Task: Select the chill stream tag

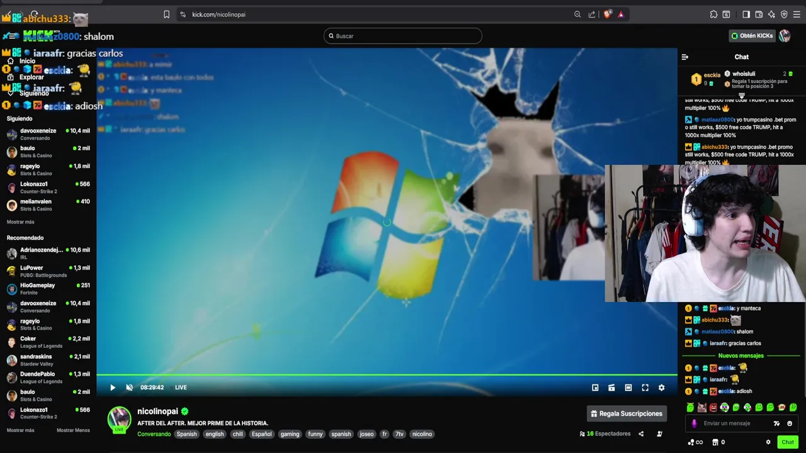Action: [237, 434]
